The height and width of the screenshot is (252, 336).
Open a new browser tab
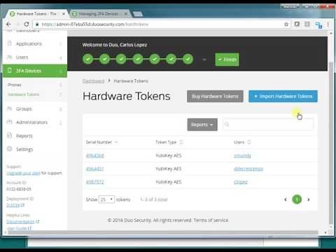(x=138, y=14)
